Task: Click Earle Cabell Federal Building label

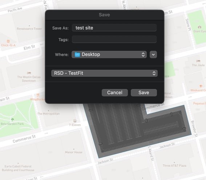Action: [18, 168]
